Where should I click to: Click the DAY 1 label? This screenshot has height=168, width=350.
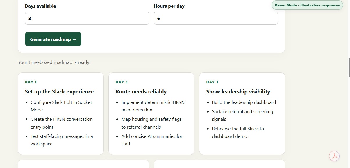coord(31,82)
